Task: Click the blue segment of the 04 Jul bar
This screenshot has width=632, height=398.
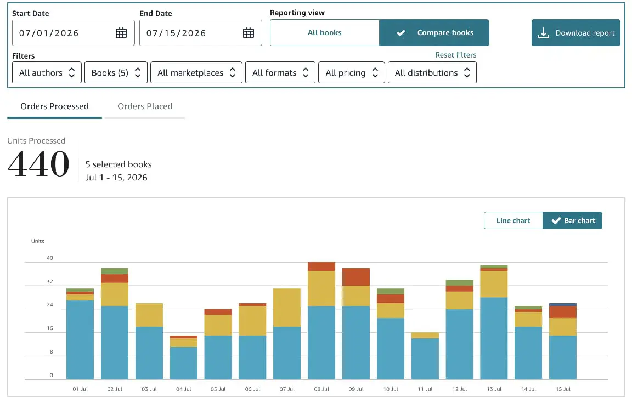Action: [x=183, y=363]
